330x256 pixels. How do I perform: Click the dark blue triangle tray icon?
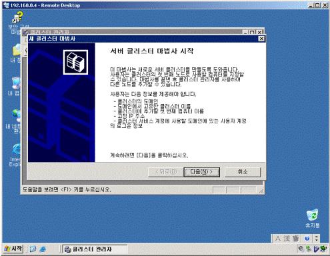point(316,249)
